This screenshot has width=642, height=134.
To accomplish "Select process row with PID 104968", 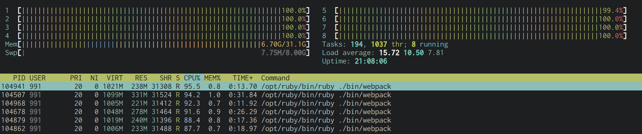I will pos(321,103).
